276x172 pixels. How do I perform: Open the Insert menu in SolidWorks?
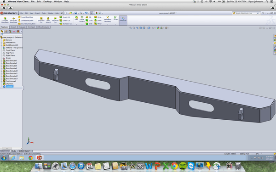pos(37,13)
